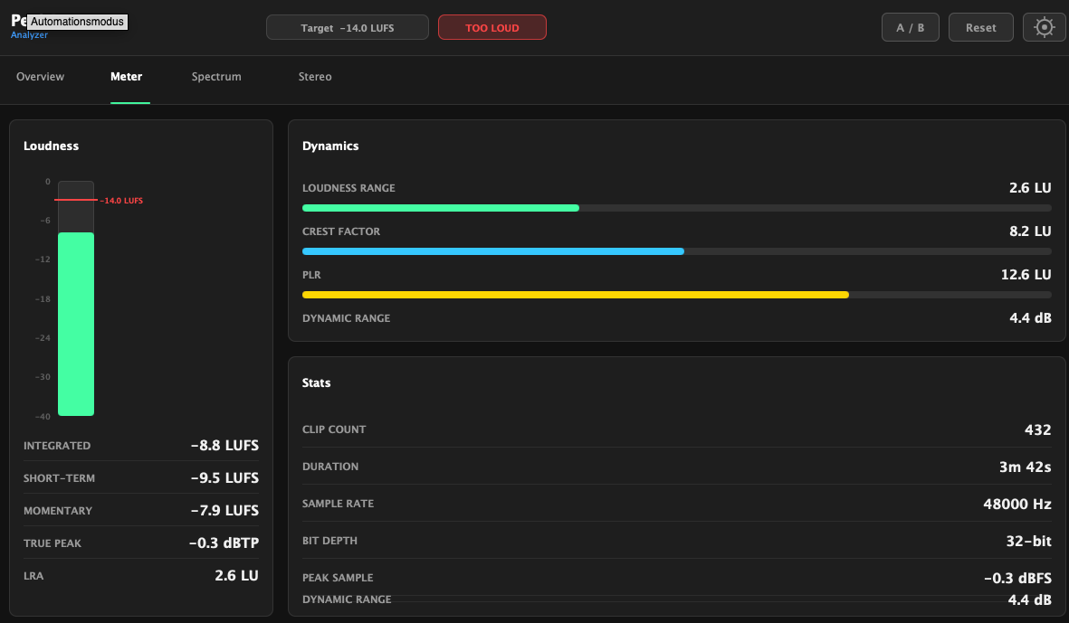Click the Sample Rate value 48000 Hz
This screenshot has height=623, width=1069.
pos(1017,504)
